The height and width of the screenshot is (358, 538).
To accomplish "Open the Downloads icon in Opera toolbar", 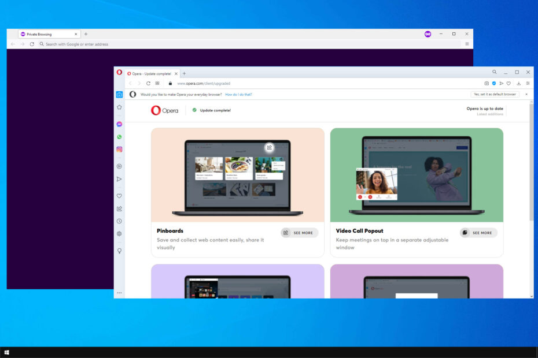I will (518, 83).
